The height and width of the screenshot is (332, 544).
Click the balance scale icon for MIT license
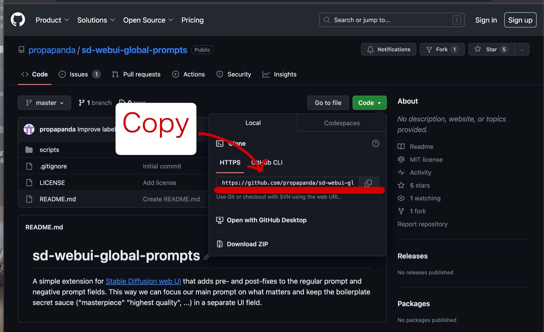401,159
